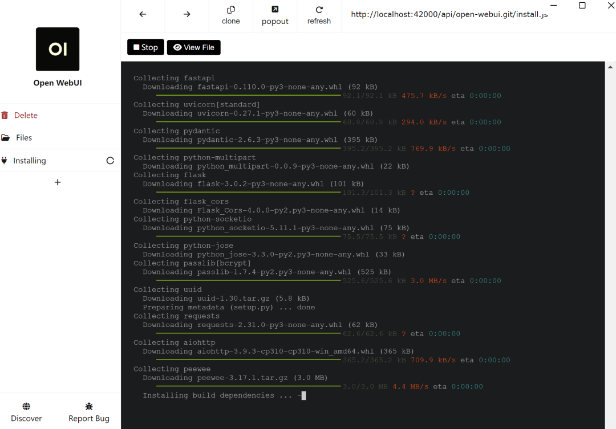Minimize the application window
The image size is (616, 429).
(553, 6)
